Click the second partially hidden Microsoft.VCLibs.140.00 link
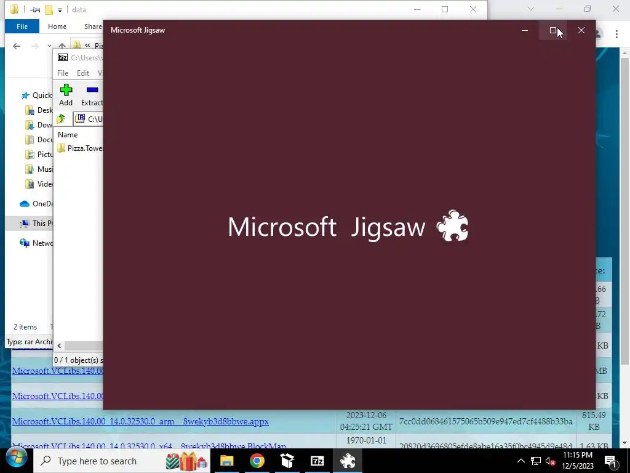The width and height of the screenshot is (630, 473). pyautogui.click(x=57, y=396)
